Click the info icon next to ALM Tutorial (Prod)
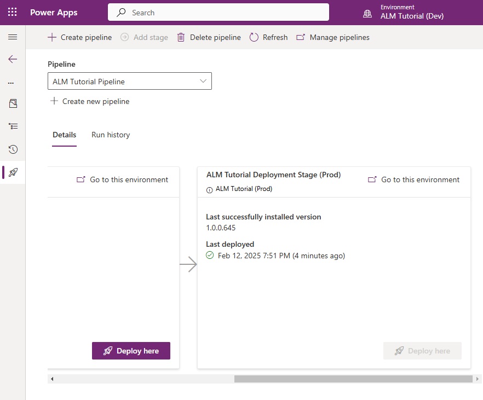The image size is (483, 400). 209,190
